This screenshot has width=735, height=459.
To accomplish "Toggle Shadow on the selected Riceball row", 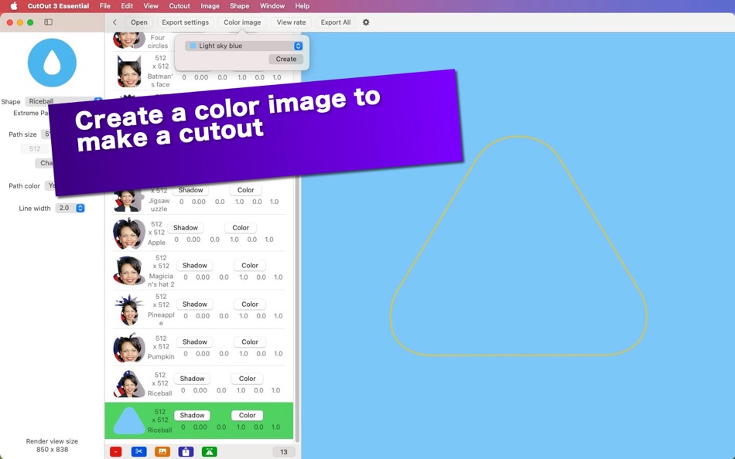I will click(191, 415).
